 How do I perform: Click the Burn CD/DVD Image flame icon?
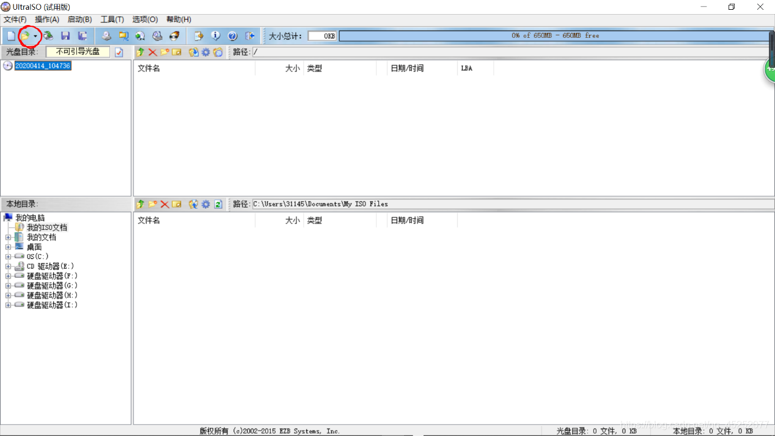(x=174, y=36)
